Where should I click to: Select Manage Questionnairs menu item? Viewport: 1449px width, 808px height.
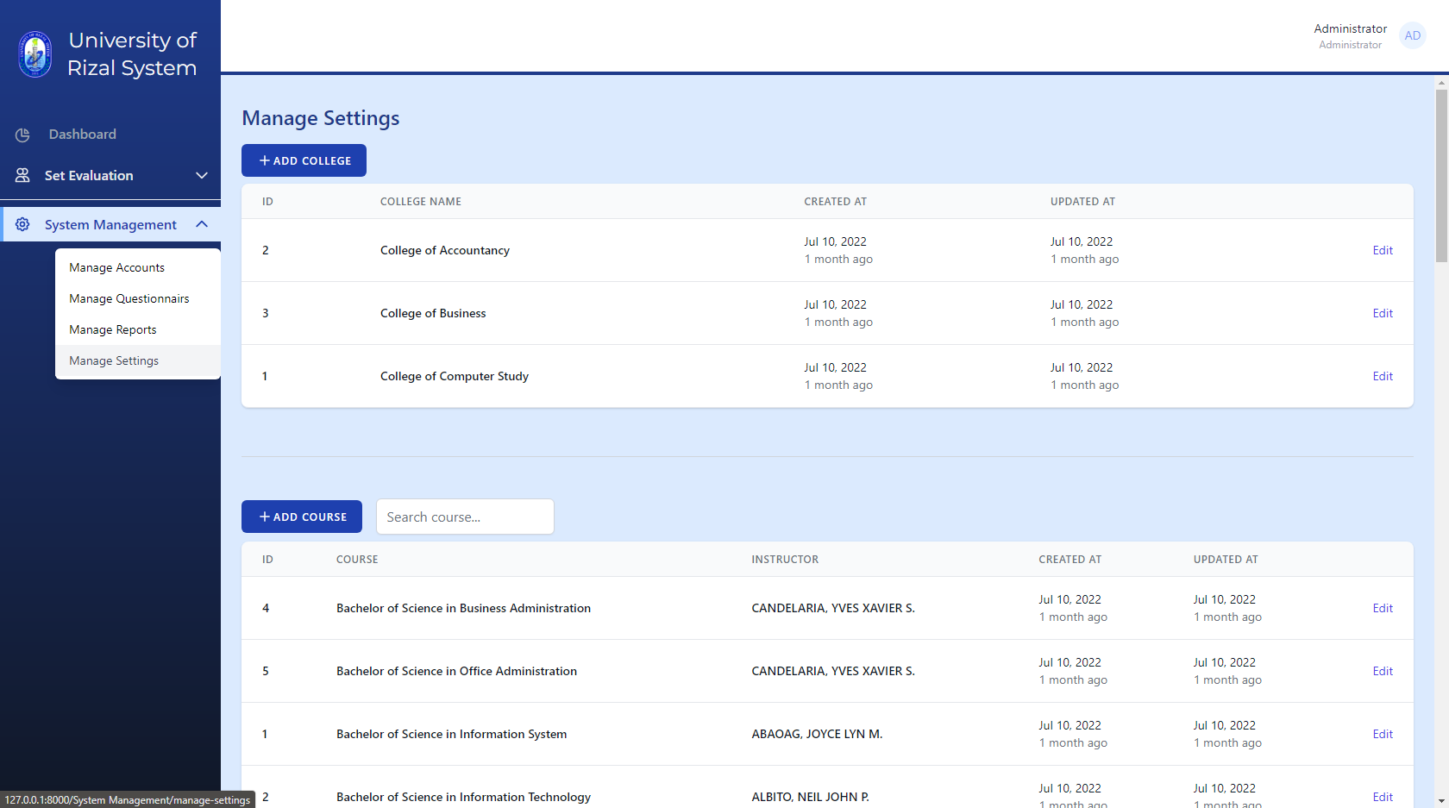(129, 298)
